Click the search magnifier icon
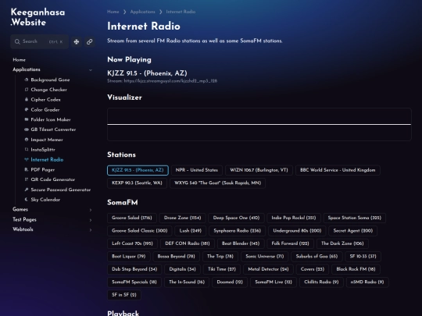422x316 pixels. (x=17, y=41)
